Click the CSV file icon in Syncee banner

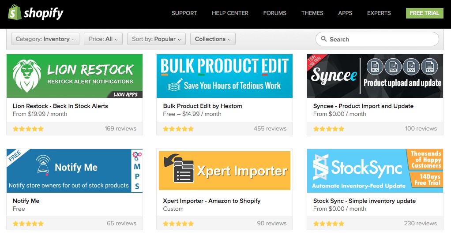(x=411, y=66)
